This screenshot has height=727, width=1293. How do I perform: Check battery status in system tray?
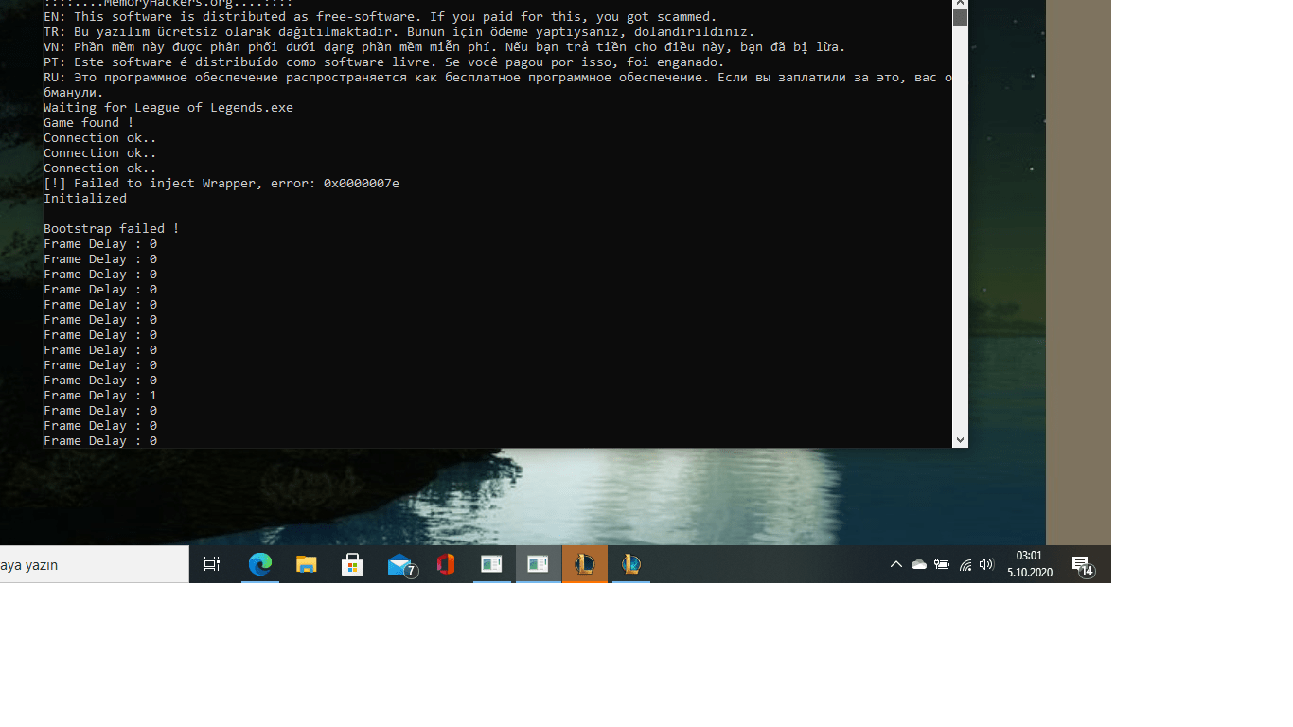(942, 564)
